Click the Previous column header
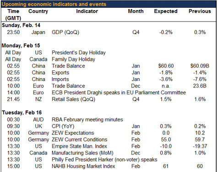 (200, 11)
